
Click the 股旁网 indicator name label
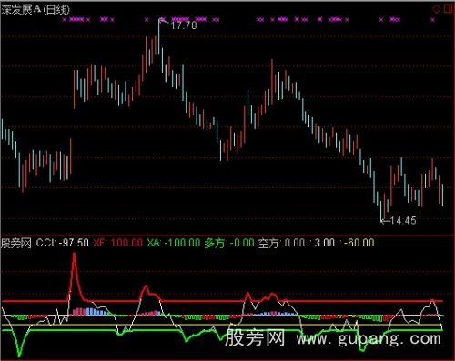16,243
